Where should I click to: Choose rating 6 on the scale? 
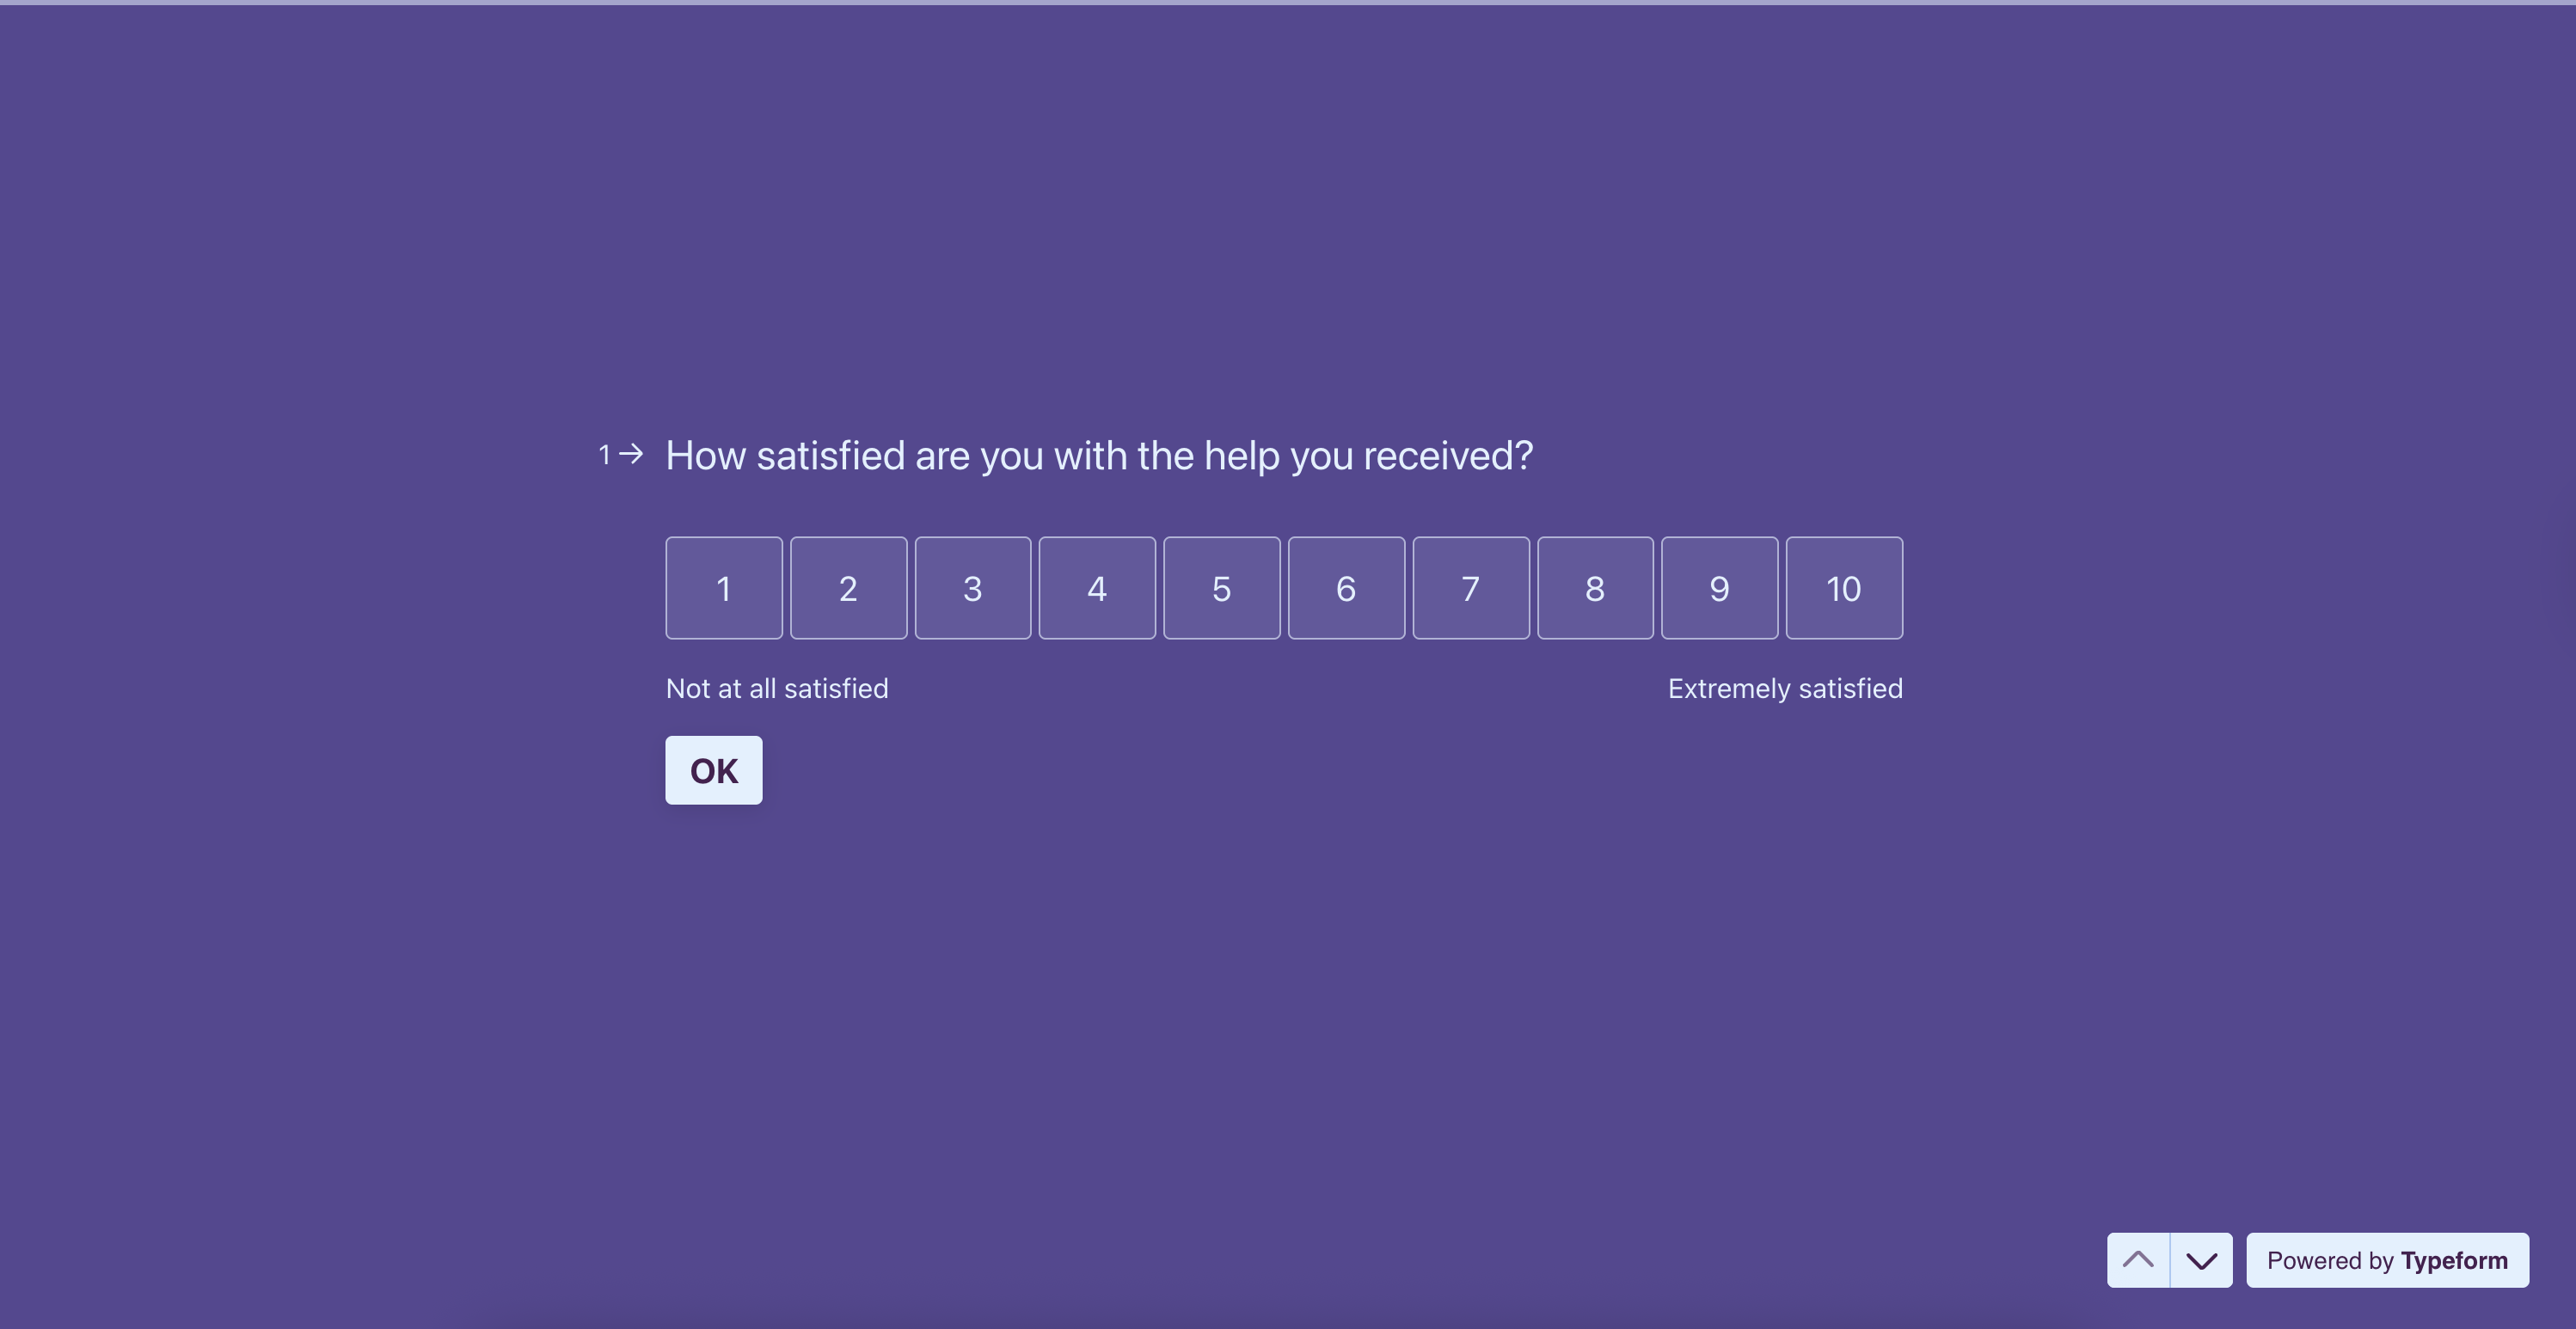point(1346,588)
